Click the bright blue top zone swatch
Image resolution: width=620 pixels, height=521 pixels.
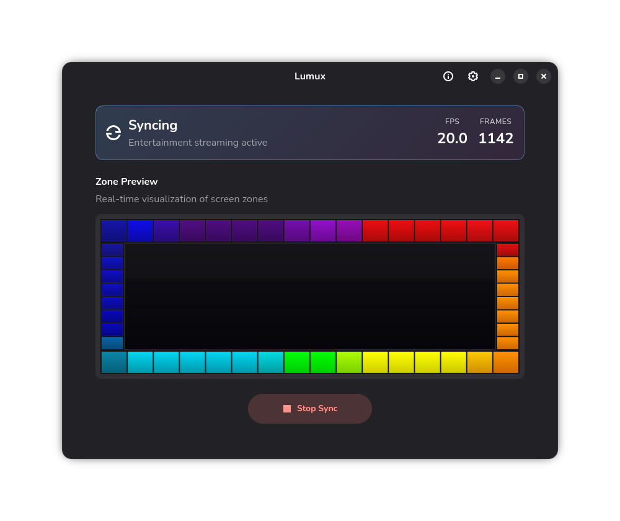tap(140, 231)
